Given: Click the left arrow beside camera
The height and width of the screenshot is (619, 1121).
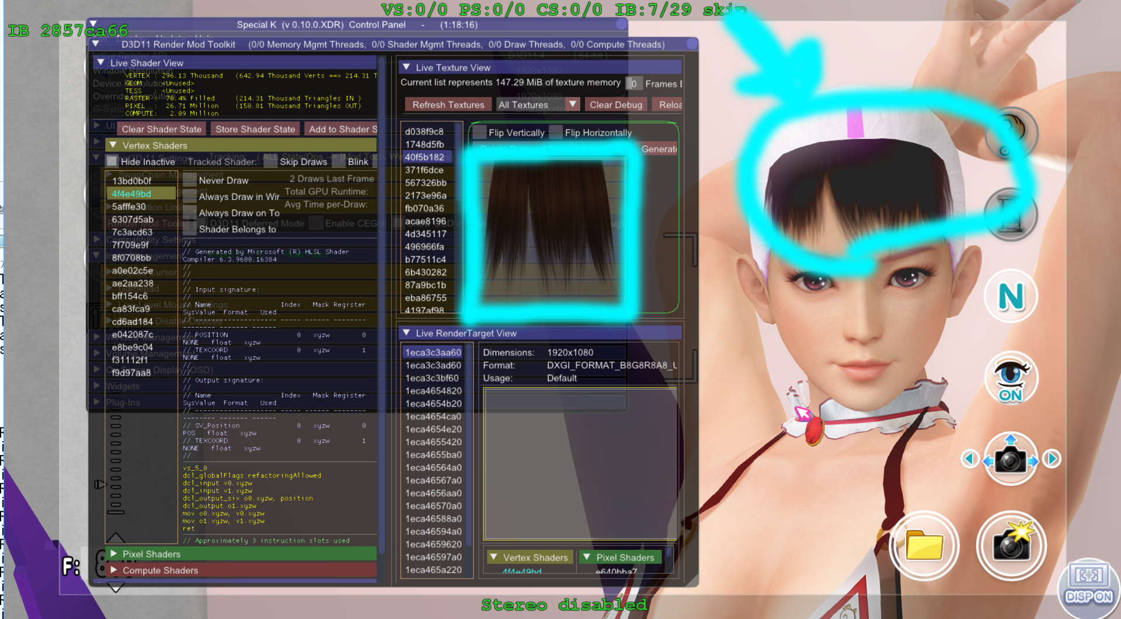Looking at the screenshot, I should tap(970, 459).
